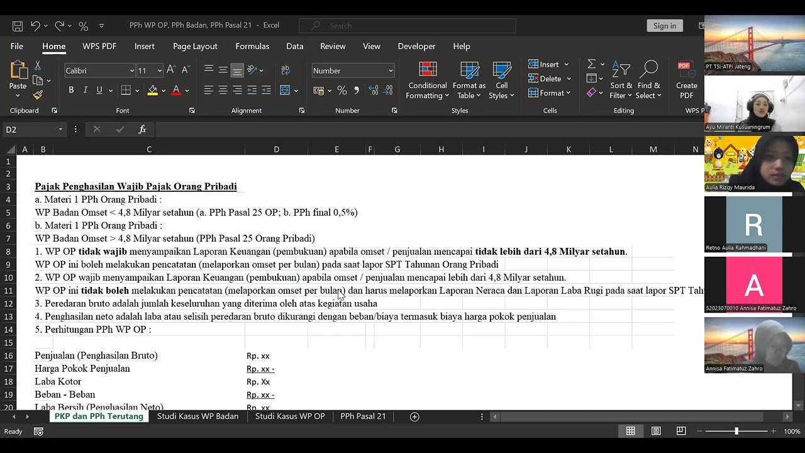Screen dimensions: 805x453
Task: Toggle middle align in the Alignment group
Action: (x=223, y=70)
